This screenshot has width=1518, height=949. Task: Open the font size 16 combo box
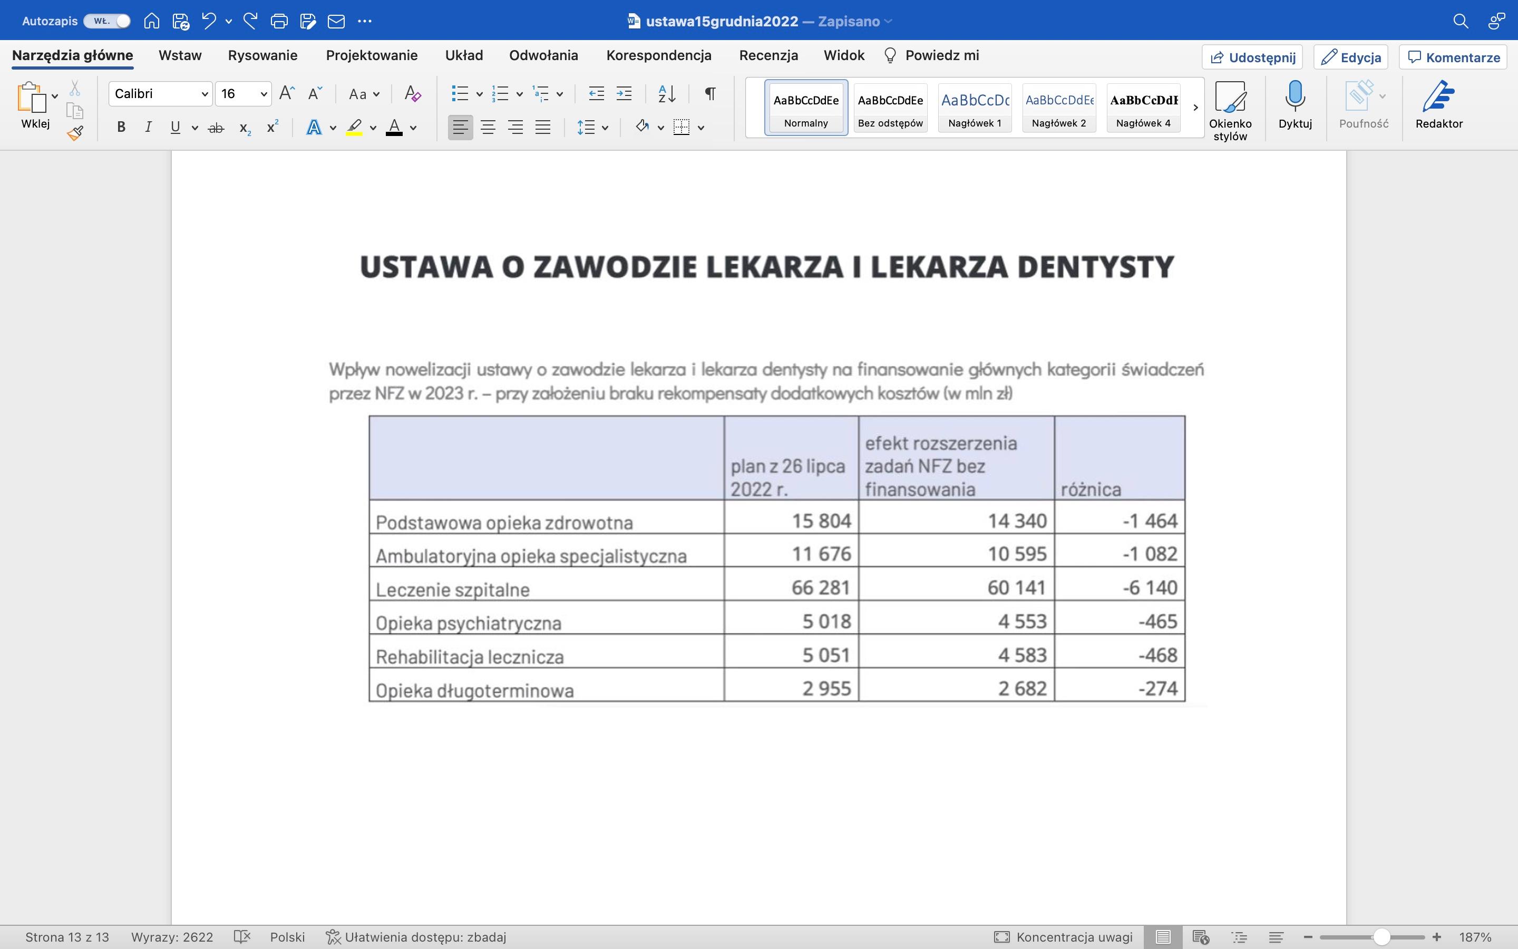(244, 93)
